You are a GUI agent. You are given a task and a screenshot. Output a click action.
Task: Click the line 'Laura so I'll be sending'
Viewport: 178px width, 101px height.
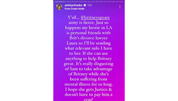[x=88, y=43]
